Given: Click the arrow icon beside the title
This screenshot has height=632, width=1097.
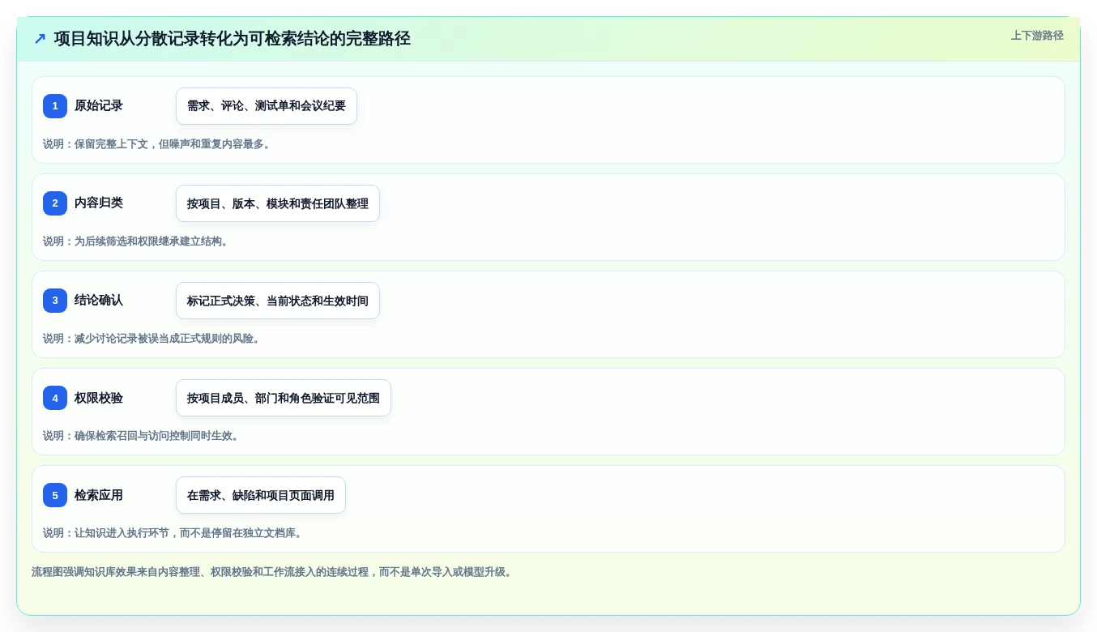Looking at the screenshot, I should 40,39.
